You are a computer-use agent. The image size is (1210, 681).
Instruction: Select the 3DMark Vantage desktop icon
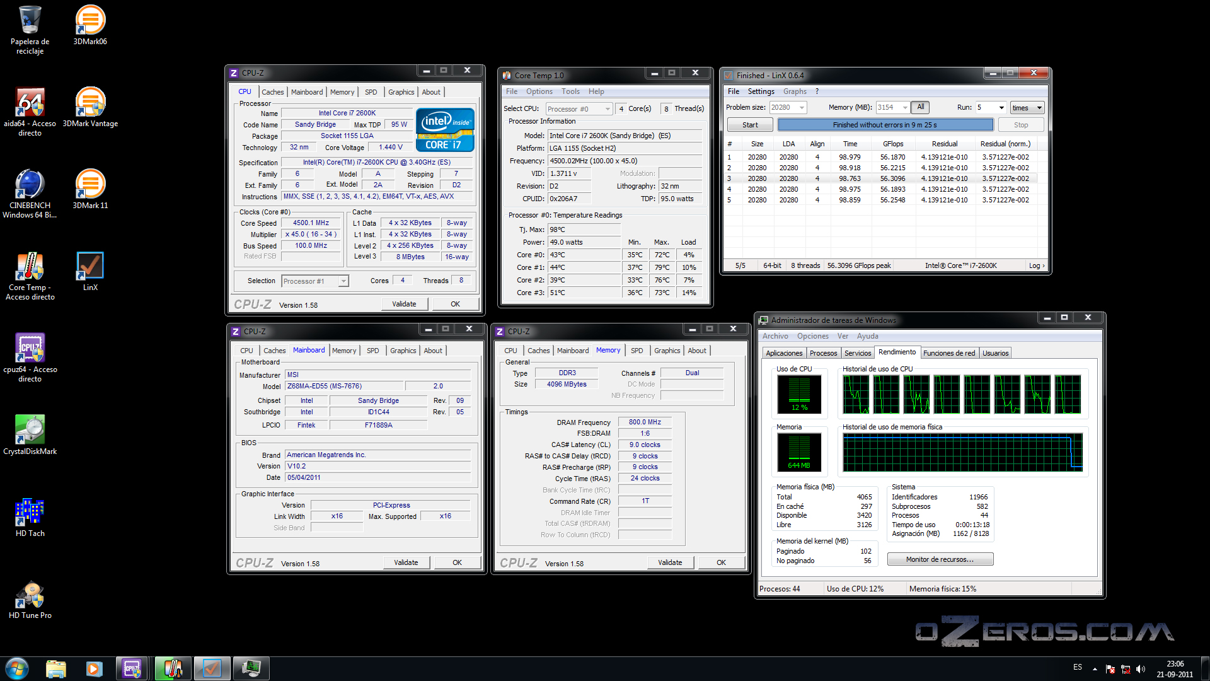(x=90, y=107)
